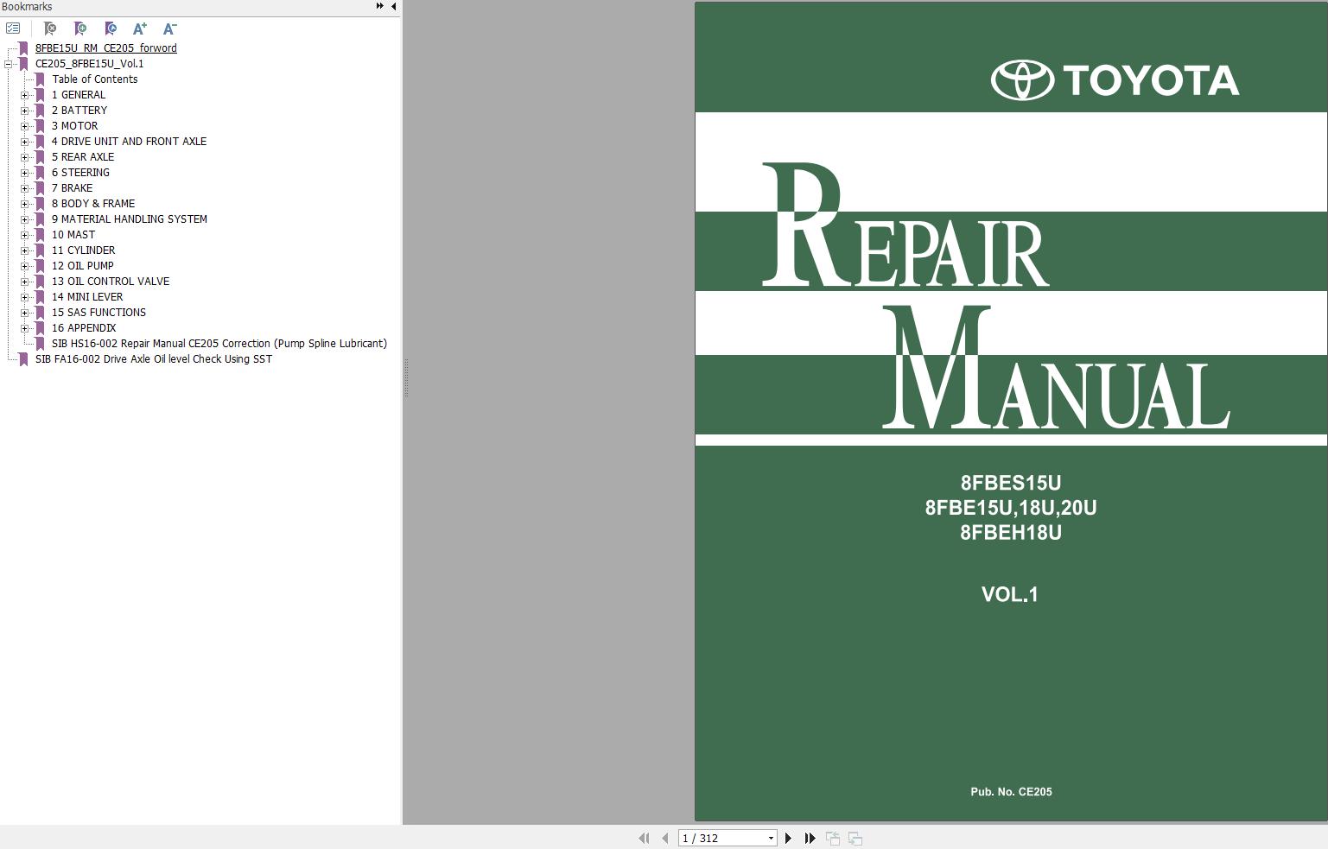Expand the 8 BODY & FRAME bookmark
The image size is (1328, 849).
pyautogui.click(x=24, y=204)
